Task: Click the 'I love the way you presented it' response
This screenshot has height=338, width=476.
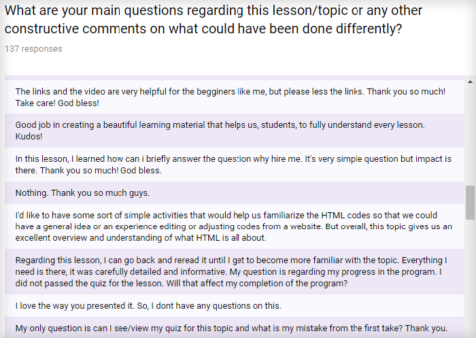Action: pyautogui.click(x=235, y=306)
